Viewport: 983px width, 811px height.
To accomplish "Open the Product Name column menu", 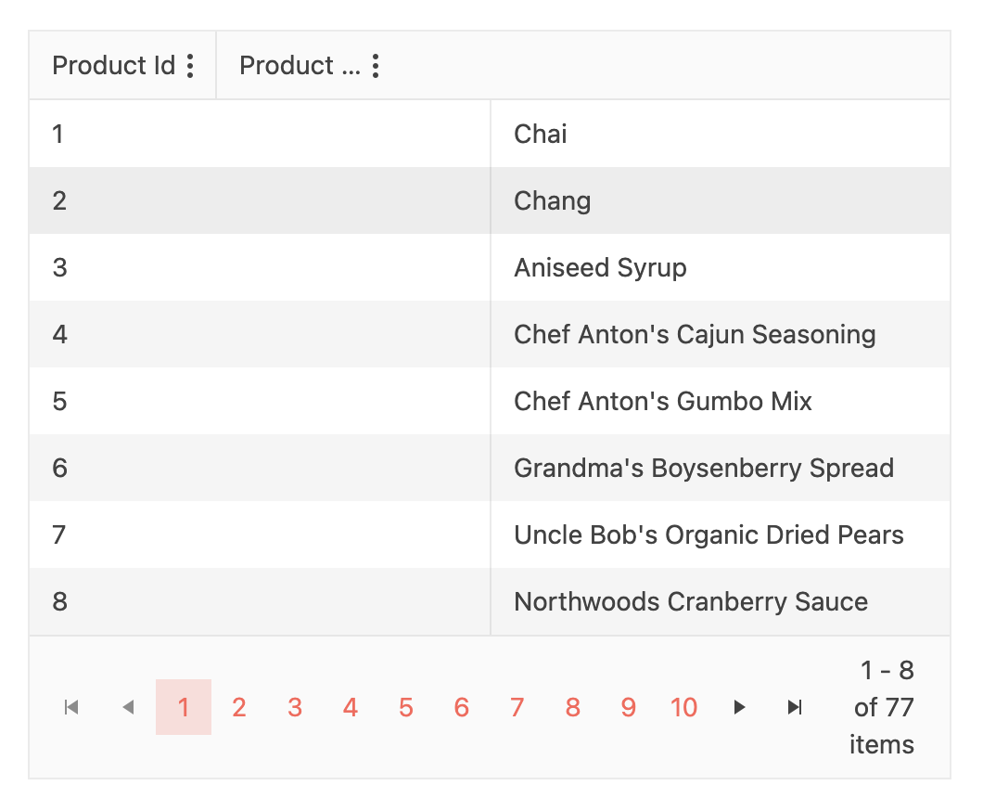I will (376, 66).
